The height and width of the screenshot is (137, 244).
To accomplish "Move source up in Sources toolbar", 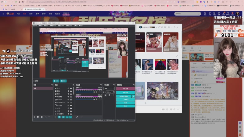I will (x=67, y=117).
